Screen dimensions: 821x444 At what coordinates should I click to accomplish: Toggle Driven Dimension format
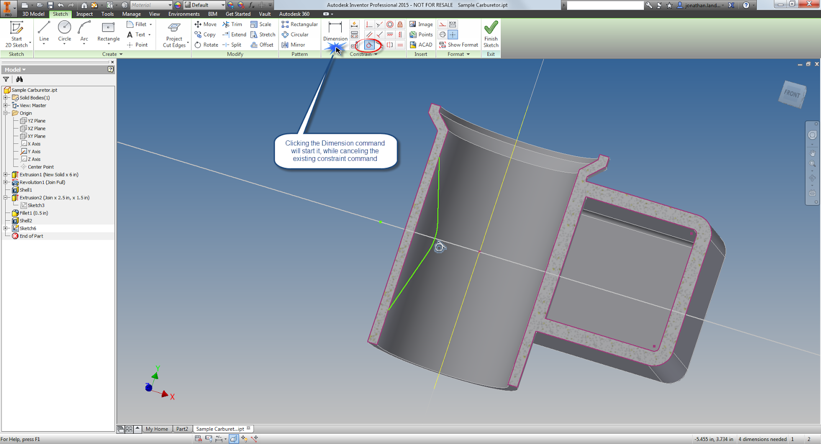[x=453, y=24]
